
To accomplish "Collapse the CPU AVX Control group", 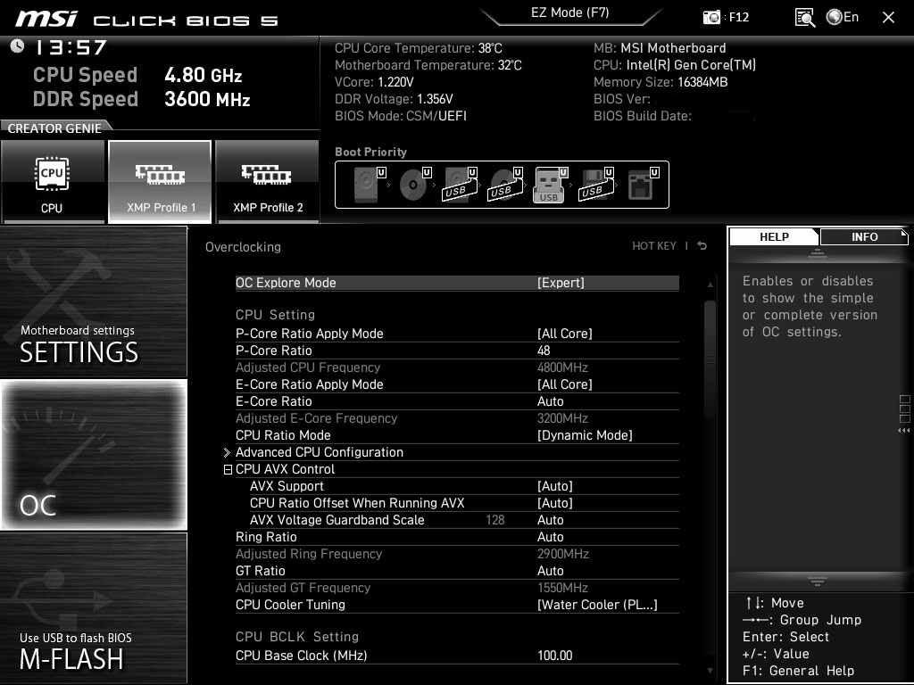I will 228,469.
